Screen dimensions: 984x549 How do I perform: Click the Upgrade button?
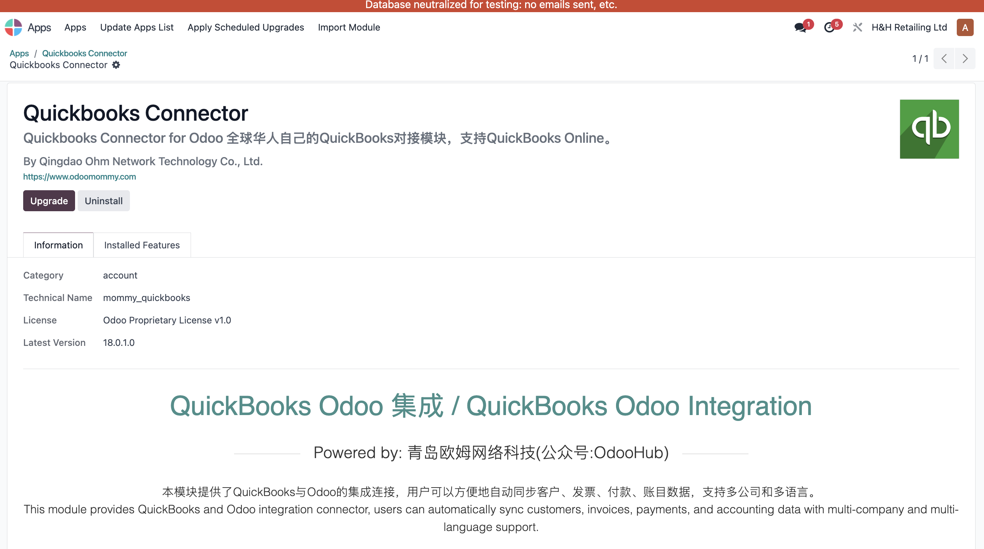(49, 201)
